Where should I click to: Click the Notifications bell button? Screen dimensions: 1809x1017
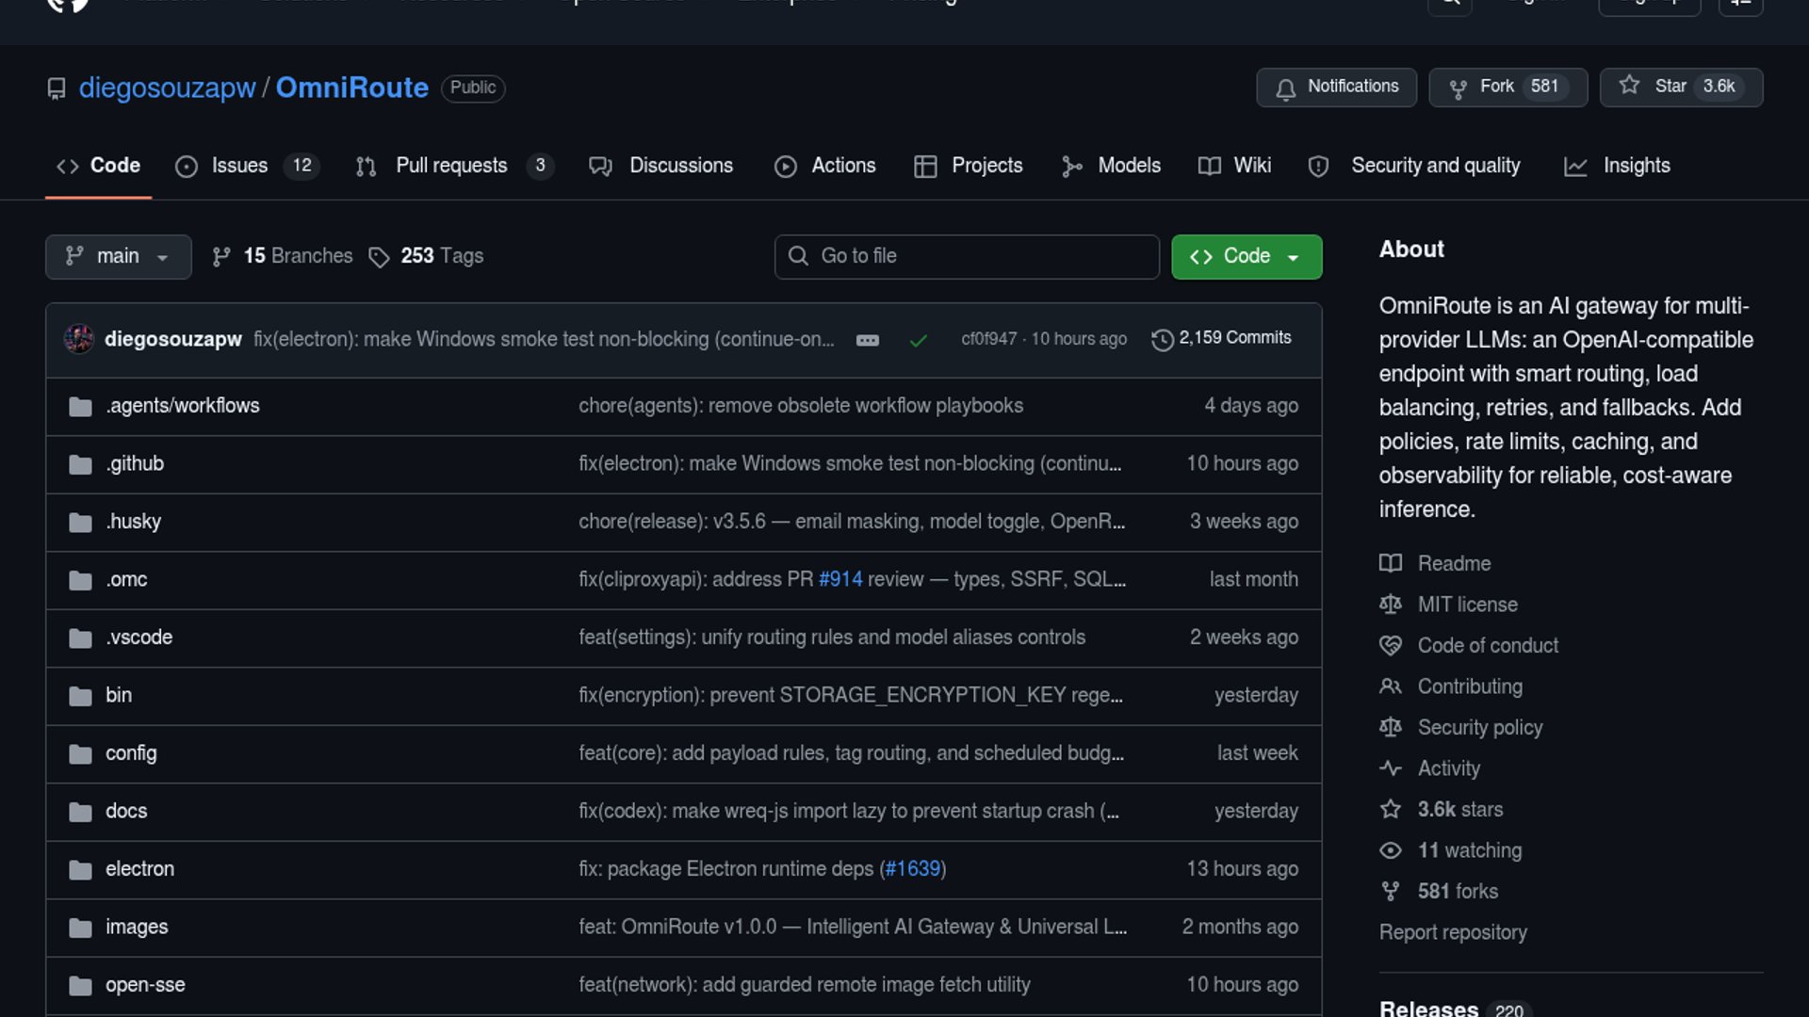[x=1335, y=87]
